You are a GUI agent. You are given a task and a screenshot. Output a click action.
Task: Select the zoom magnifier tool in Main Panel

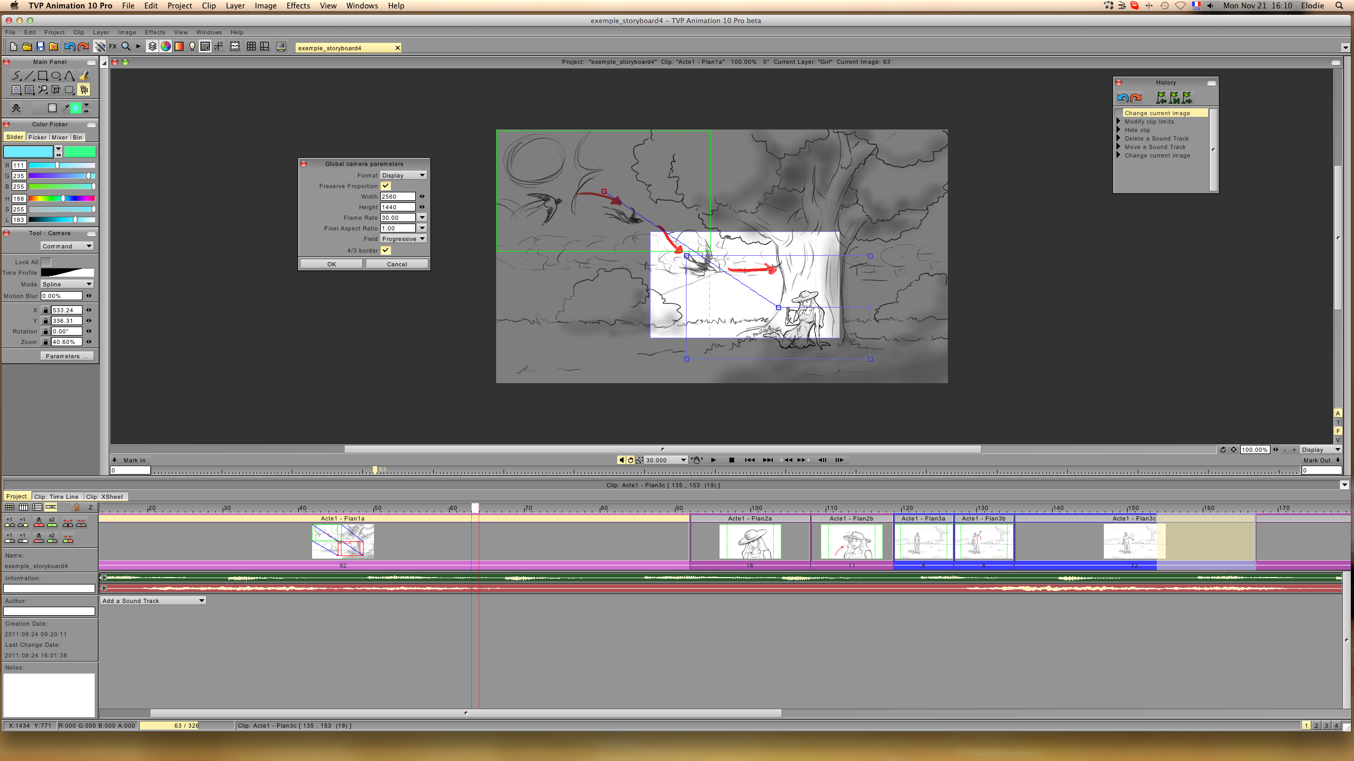point(43,90)
